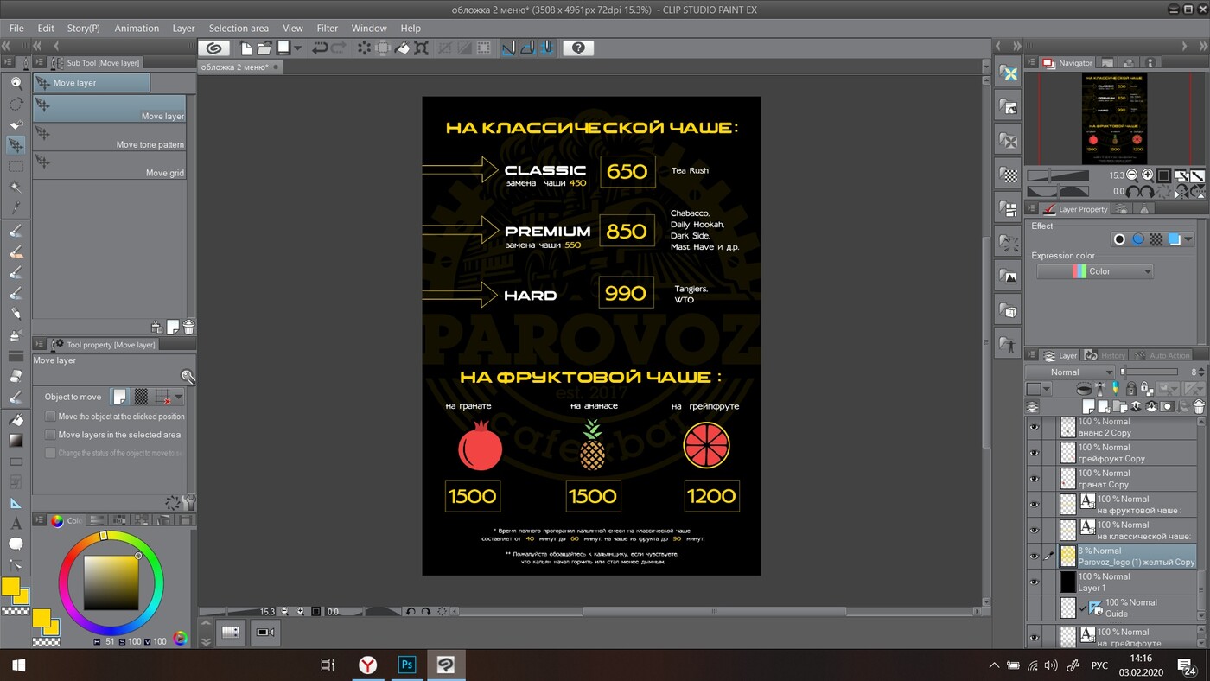Screen dimensions: 1210x681
Task: Pick the Gradient tool
Action: click(x=16, y=441)
